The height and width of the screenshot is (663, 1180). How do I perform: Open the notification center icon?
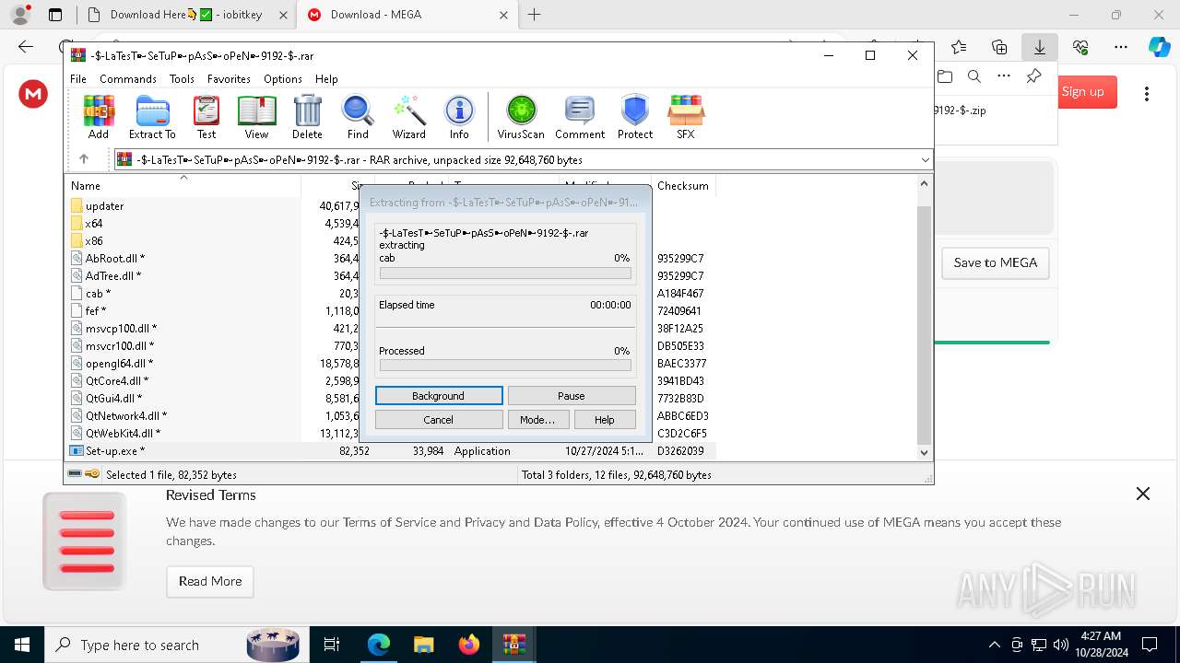(x=1150, y=645)
